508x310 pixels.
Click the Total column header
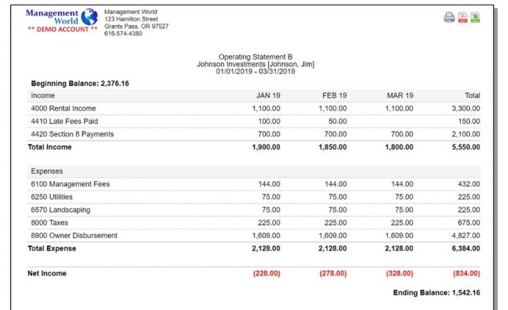[472, 96]
